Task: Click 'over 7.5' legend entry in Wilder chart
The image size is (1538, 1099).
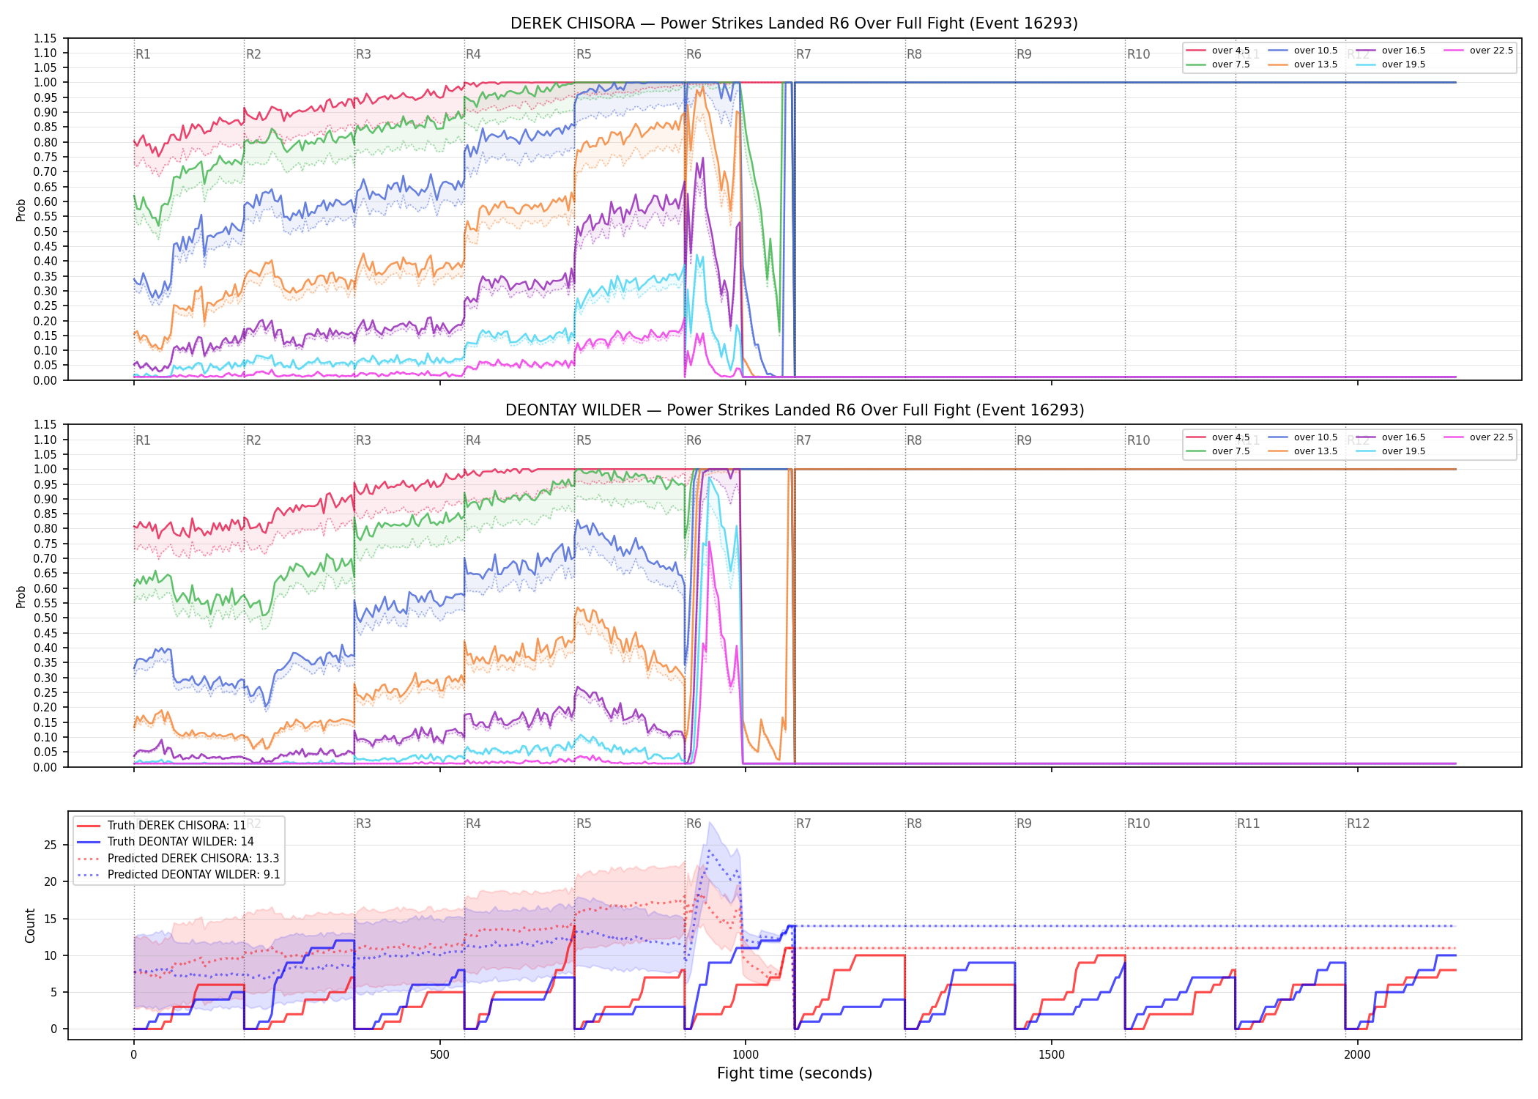Action: [x=1218, y=451]
